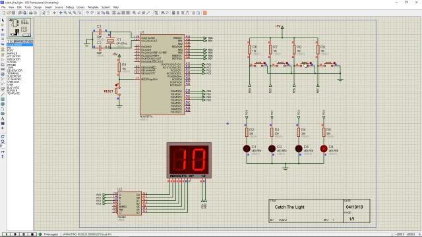Select the Junction Dot mode tool
422x237 pixels.
(3, 30)
